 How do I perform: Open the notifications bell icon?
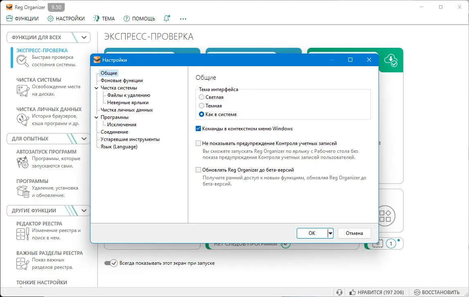(167, 18)
